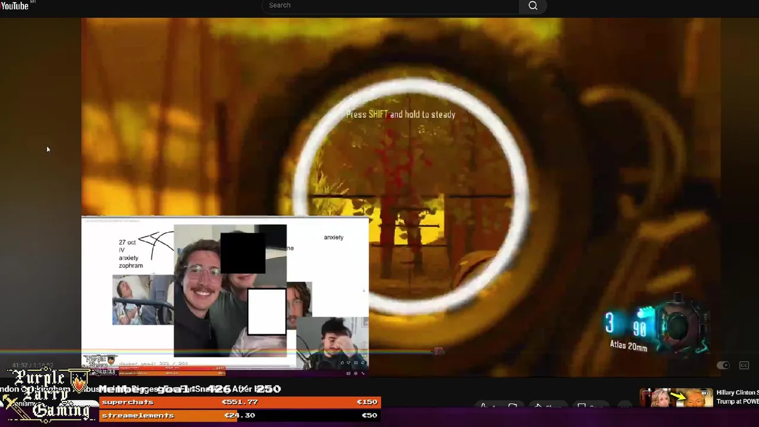Turn on closed captions with the CC button
Image resolution: width=759 pixels, height=427 pixels.
744,365
